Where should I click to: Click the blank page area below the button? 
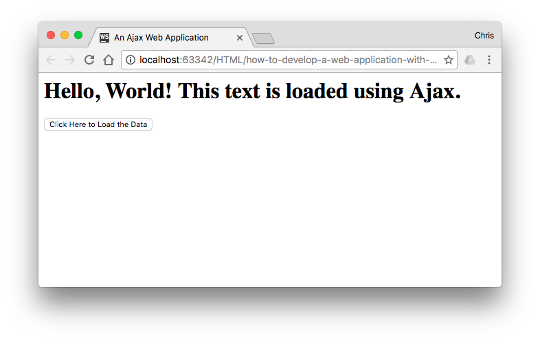click(x=269, y=207)
